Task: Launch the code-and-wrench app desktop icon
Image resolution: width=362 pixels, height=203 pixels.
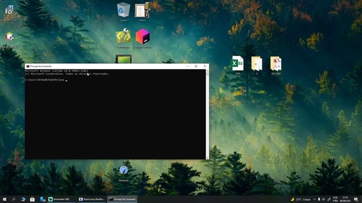Action: [123, 37]
